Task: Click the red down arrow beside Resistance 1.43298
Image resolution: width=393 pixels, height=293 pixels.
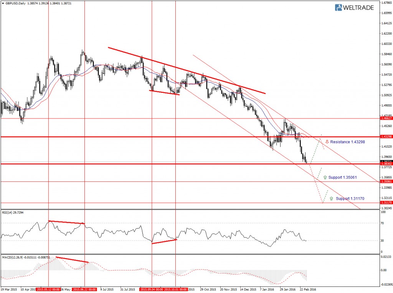Action: coord(327,142)
